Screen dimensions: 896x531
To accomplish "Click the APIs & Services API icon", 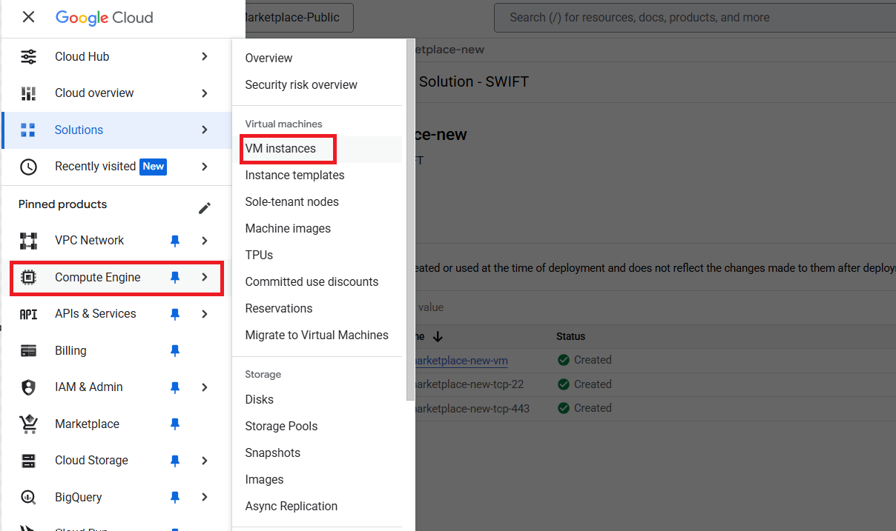I will (x=28, y=314).
